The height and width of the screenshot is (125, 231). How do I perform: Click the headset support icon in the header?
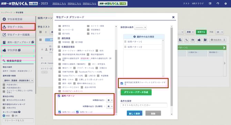coord(218,3)
